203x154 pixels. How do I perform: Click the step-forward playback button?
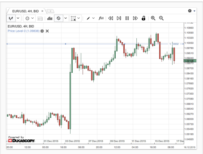coord(119,18)
